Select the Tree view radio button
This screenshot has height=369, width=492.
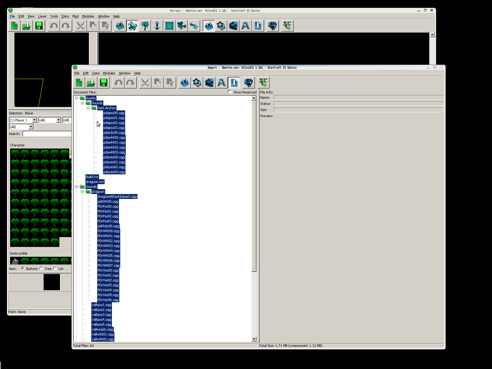coord(41,268)
